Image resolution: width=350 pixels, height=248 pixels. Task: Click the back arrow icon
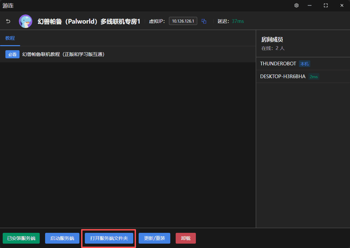[x=8, y=21]
